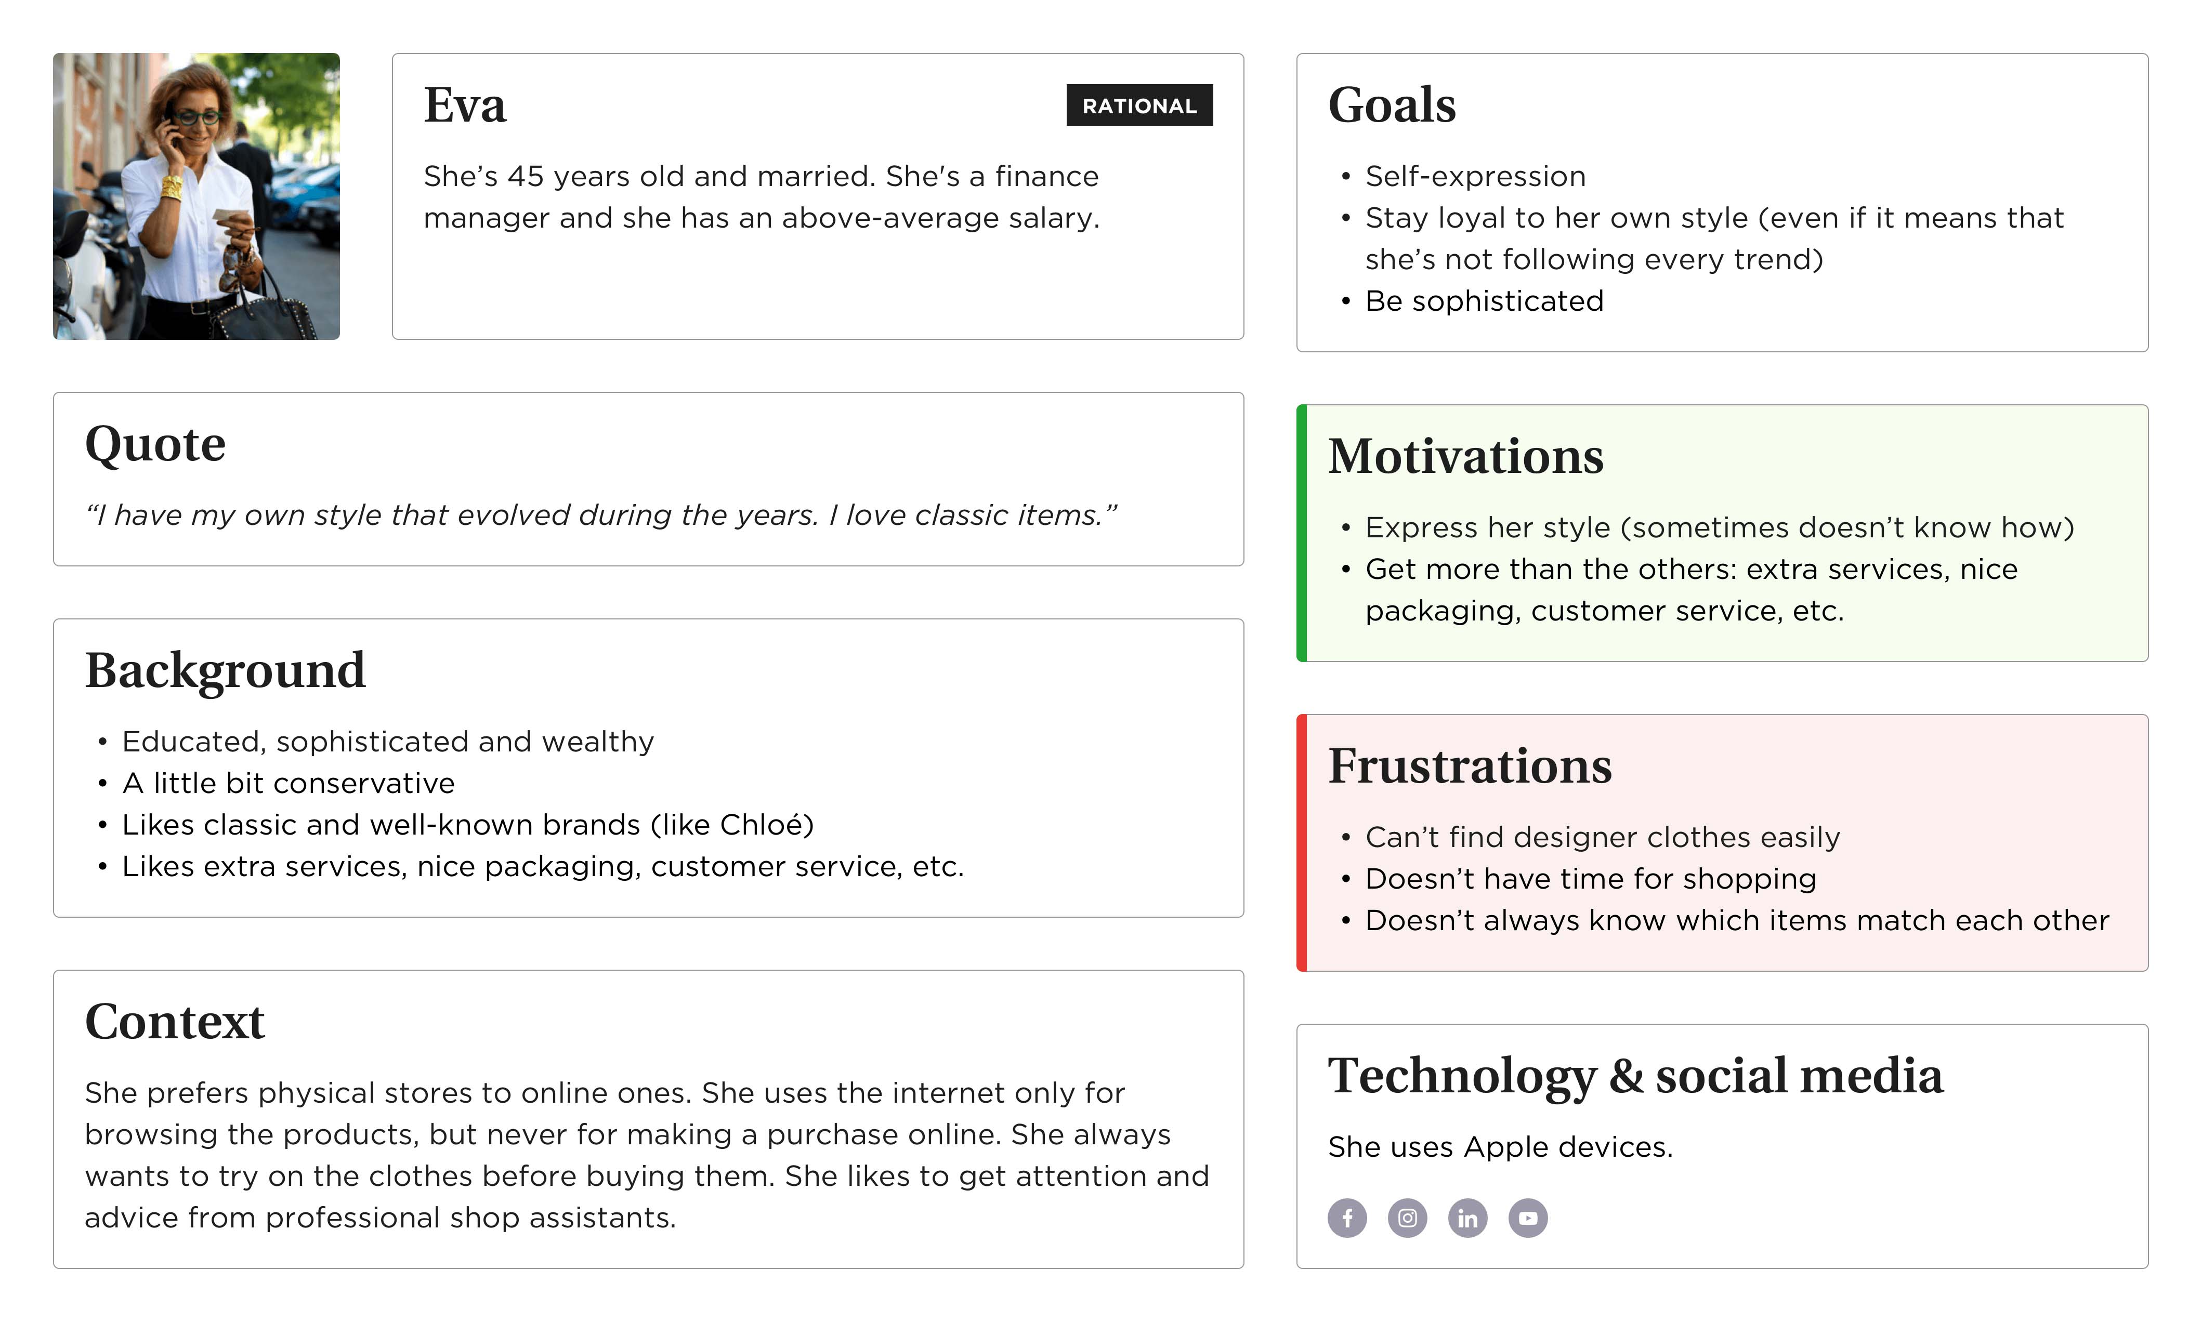Click the RATIONAL persona badge
The width and height of the screenshot is (2202, 1322).
tap(1139, 105)
